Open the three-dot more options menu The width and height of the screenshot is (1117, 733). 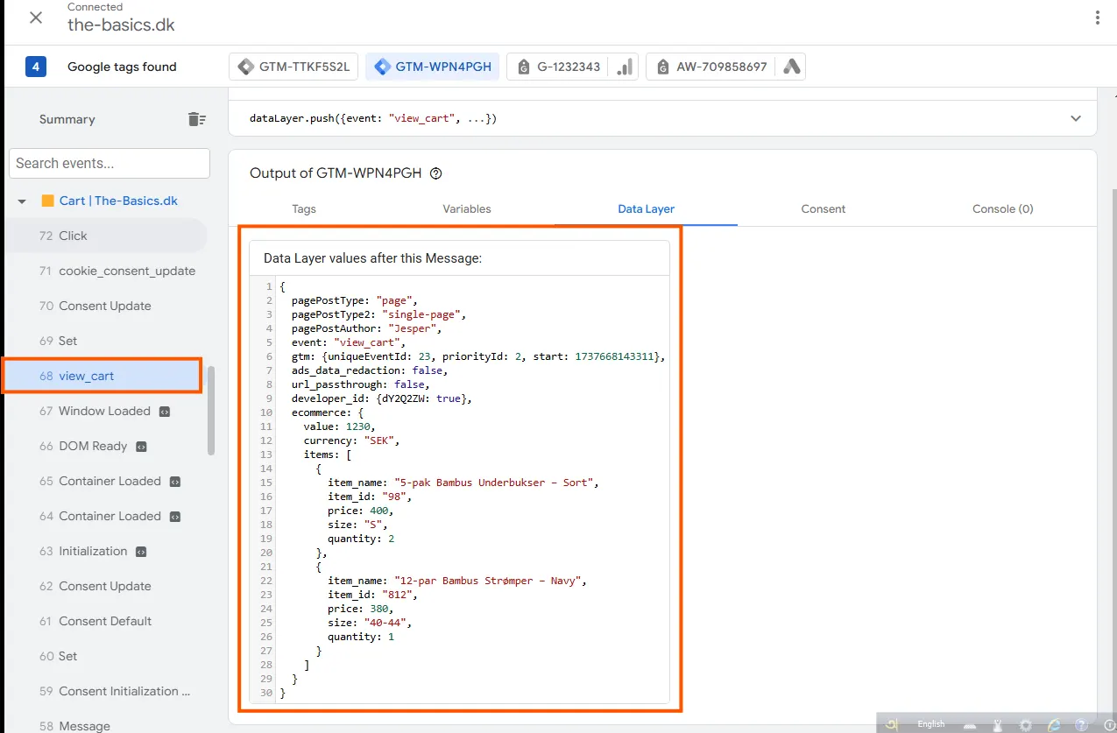1098,18
